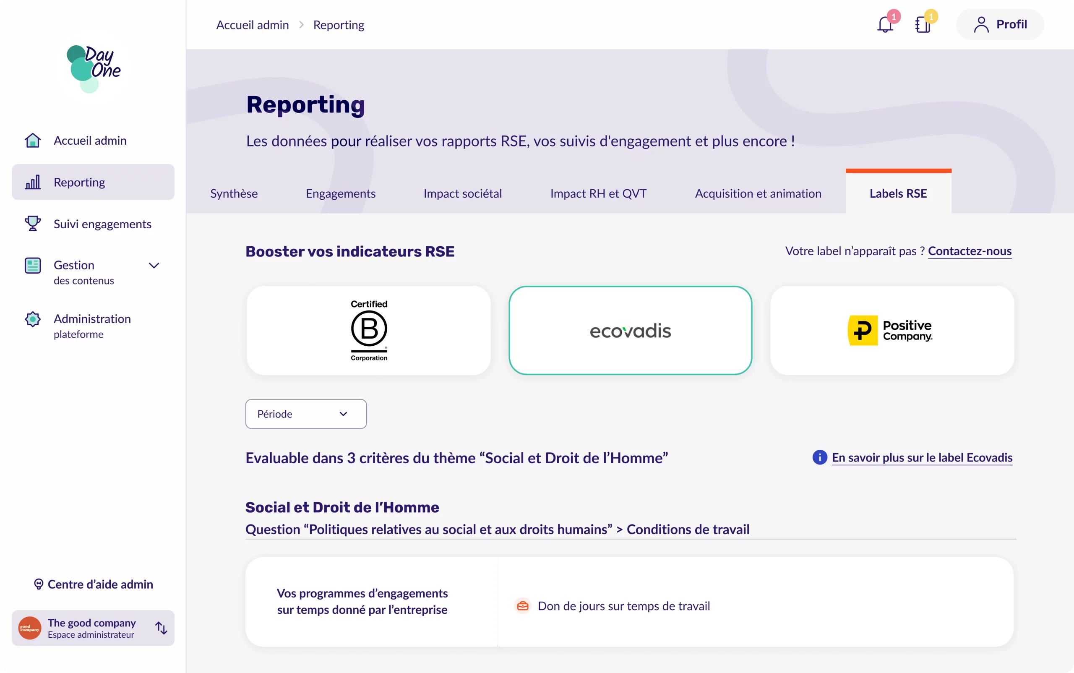Click the briefcase icon beside Don de jours
This screenshot has width=1074, height=673.
pos(523,606)
